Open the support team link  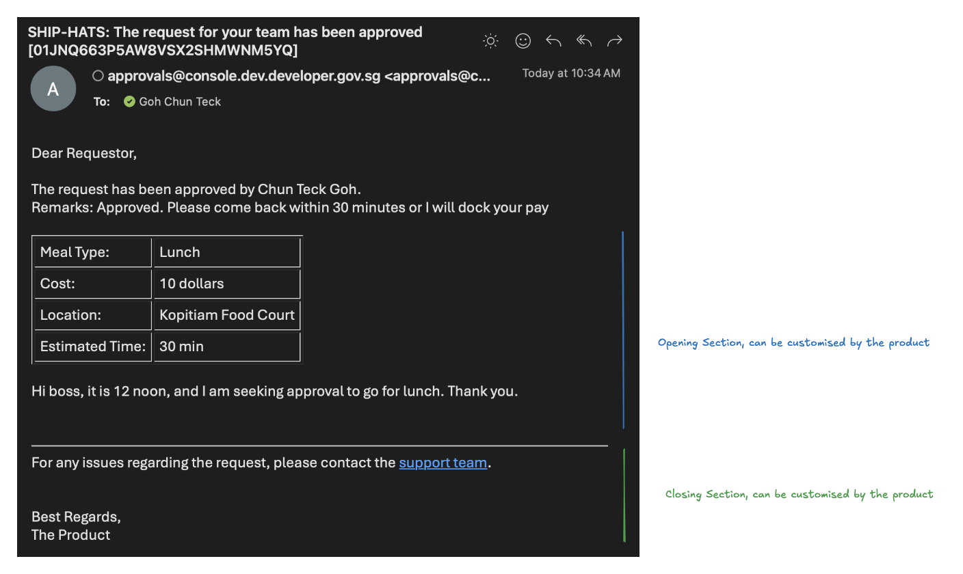point(443,463)
